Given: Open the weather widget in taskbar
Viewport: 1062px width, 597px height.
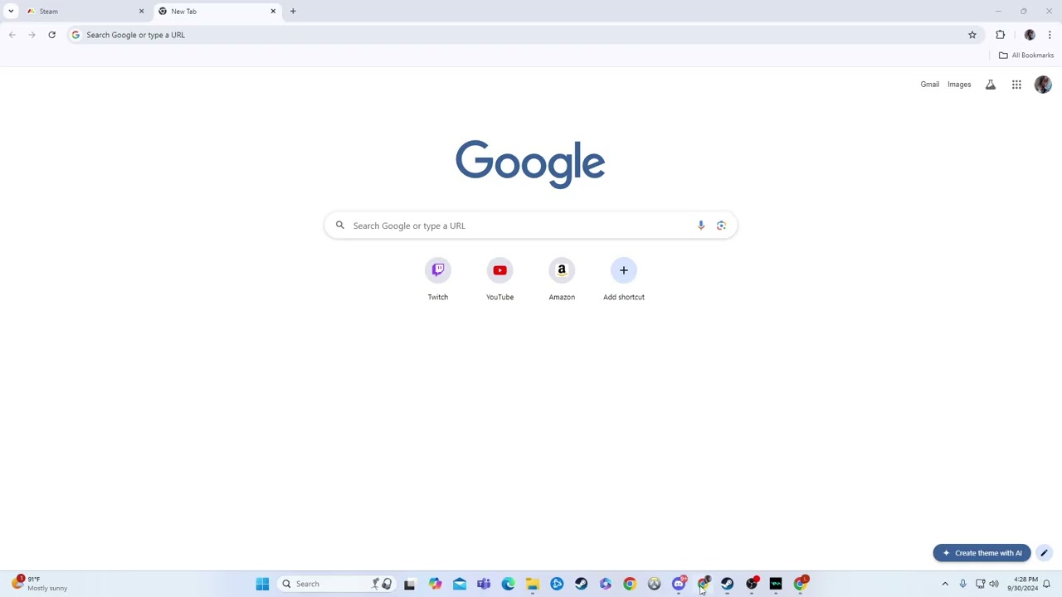Looking at the screenshot, I should [x=40, y=584].
